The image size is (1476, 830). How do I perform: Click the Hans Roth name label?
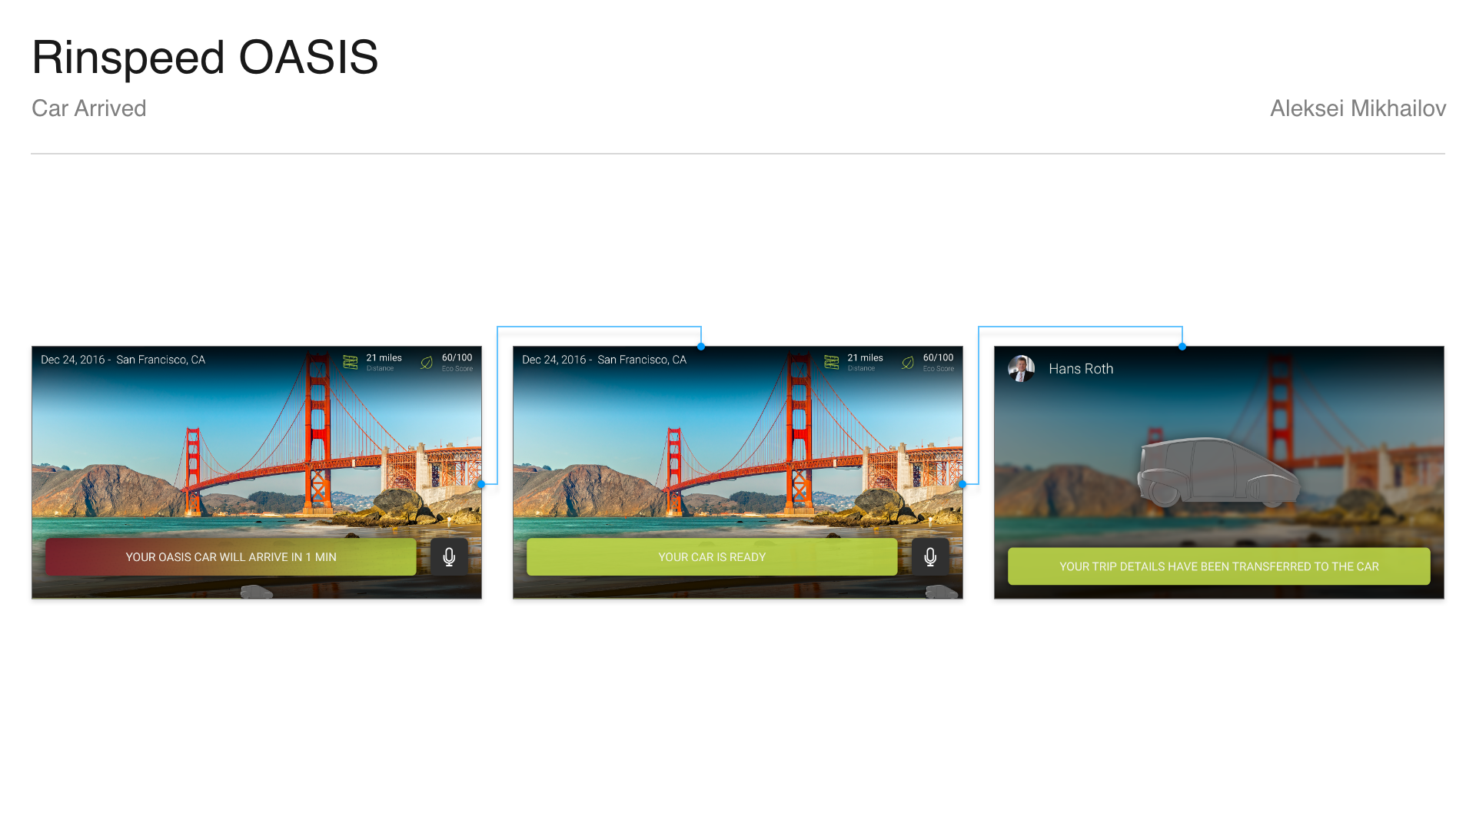click(x=1081, y=369)
